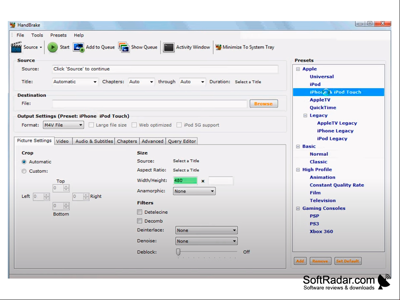Viewport: 400px width, 300px height.
Task: Click the Browse button
Action: click(263, 103)
